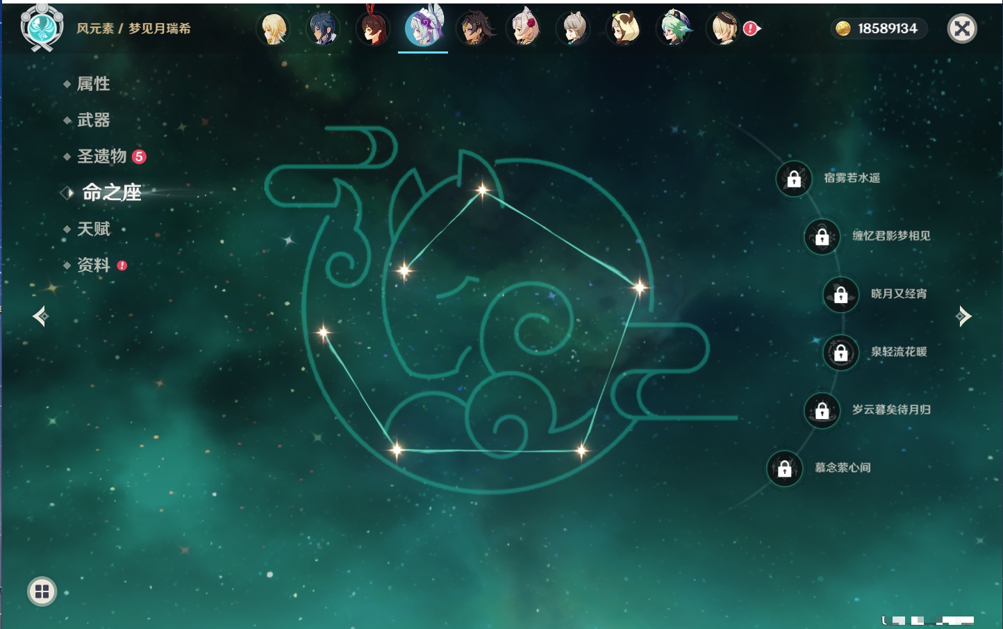Open the lock icon for 慕念萦心间
The image size is (1003, 629).
pos(785,468)
